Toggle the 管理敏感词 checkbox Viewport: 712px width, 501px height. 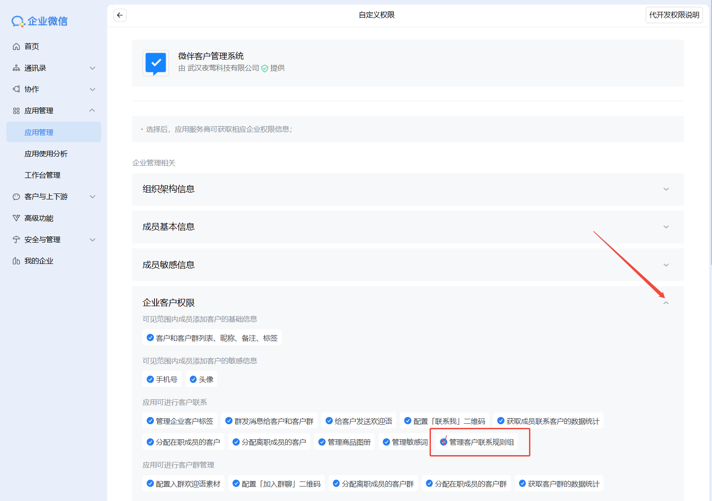click(x=386, y=442)
